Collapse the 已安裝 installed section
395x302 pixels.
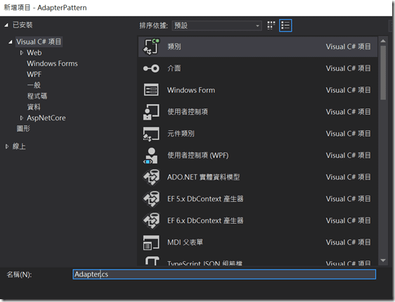click(x=6, y=25)
